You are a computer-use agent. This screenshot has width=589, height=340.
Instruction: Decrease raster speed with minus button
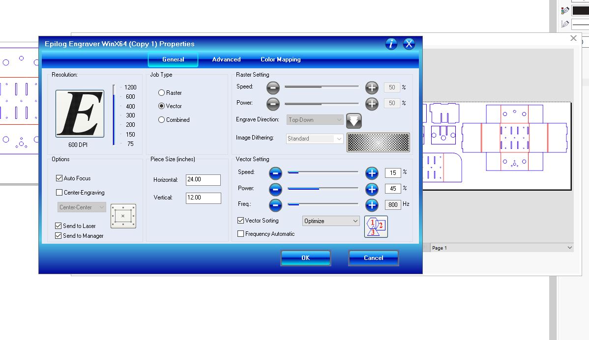point(273,88)
